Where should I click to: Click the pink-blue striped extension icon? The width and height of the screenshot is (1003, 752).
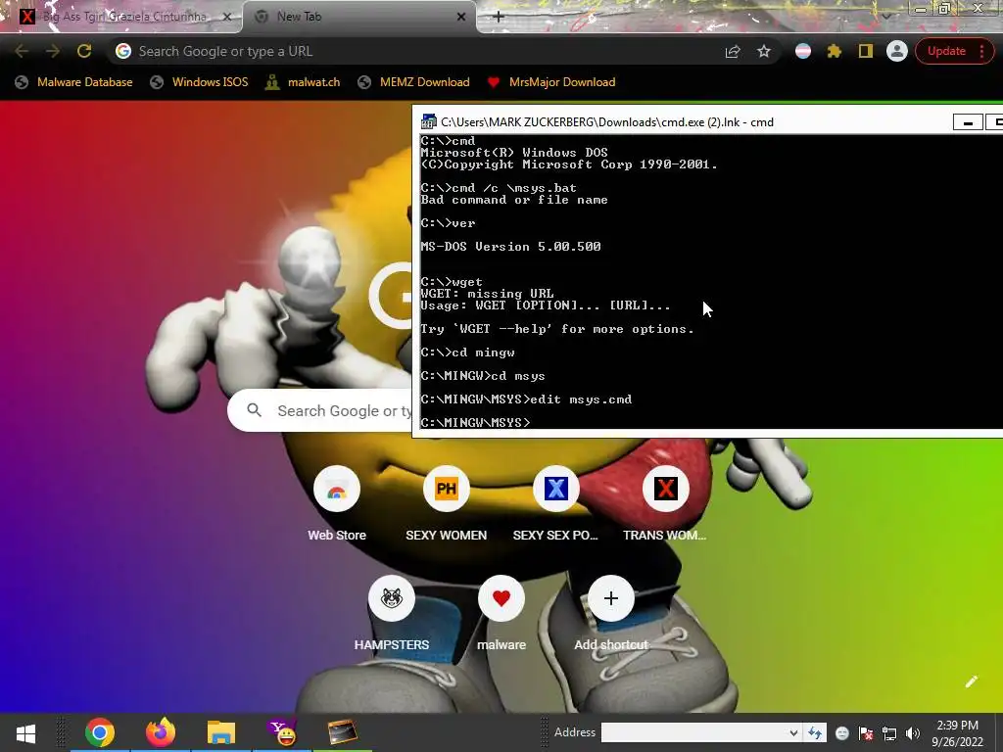click(803, 51)
